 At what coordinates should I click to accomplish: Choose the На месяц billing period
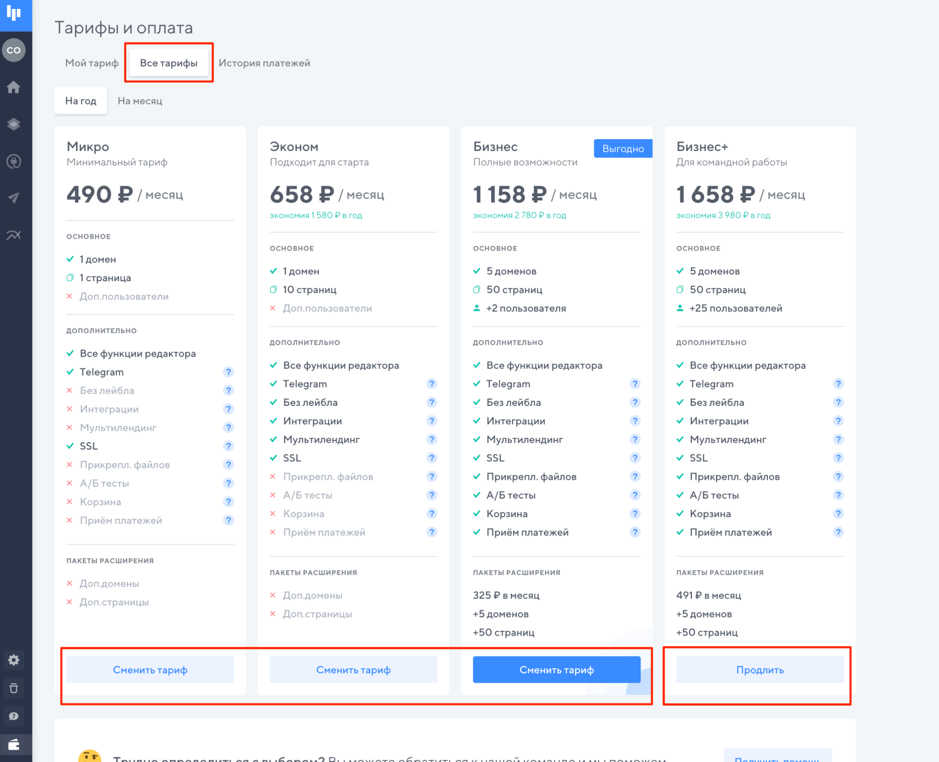140,101
